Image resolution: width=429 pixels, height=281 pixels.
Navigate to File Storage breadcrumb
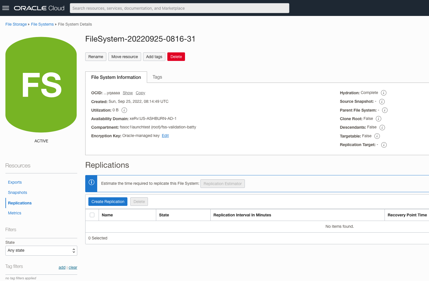click(x=16, y=24)
